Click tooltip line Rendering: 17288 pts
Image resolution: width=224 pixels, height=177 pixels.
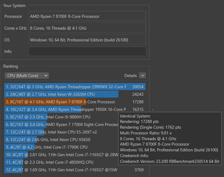[139, 121]
